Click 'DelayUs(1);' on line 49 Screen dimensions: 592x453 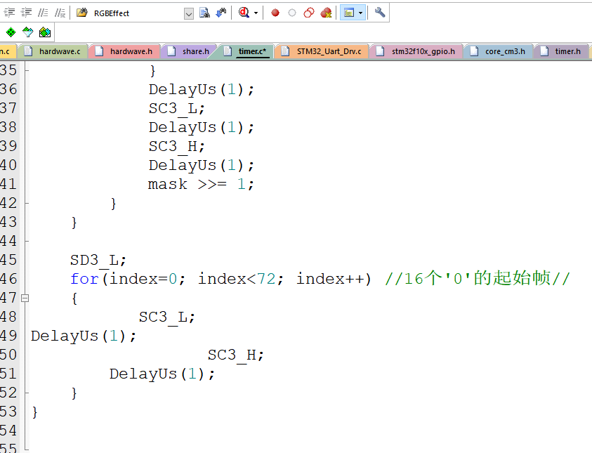[84, 336]
